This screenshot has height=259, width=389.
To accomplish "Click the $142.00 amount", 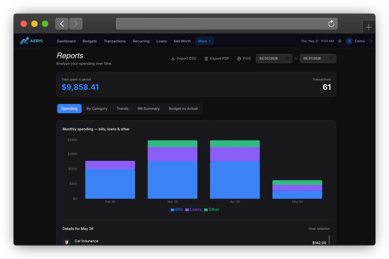I will pos(319,243).
